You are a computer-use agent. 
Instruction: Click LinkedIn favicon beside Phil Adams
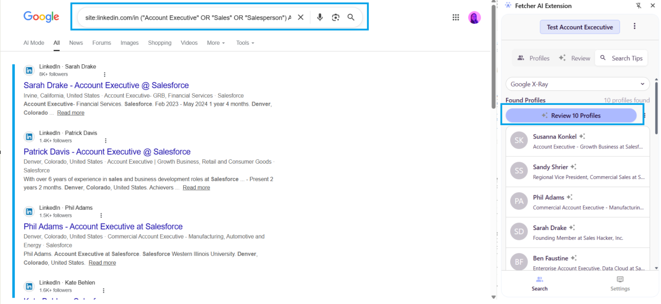pos(29,211)
